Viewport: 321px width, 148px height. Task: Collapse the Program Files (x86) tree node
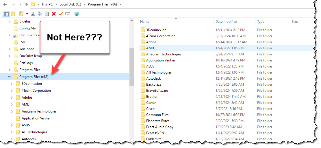tap(10, 77)
